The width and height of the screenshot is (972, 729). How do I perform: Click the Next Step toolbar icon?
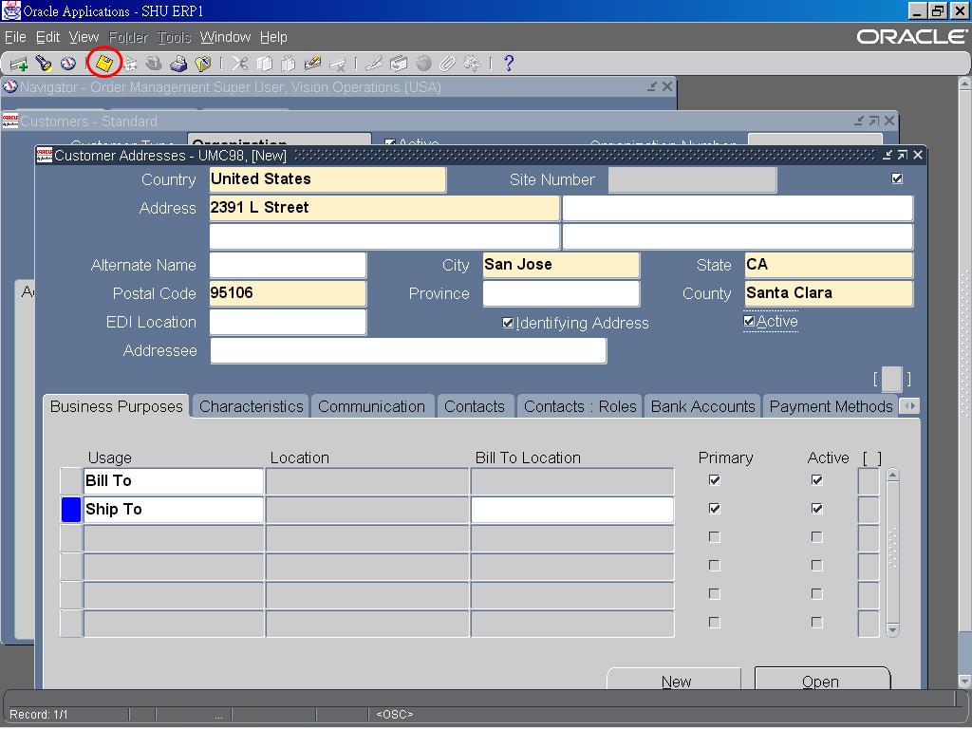click(129, 64)
